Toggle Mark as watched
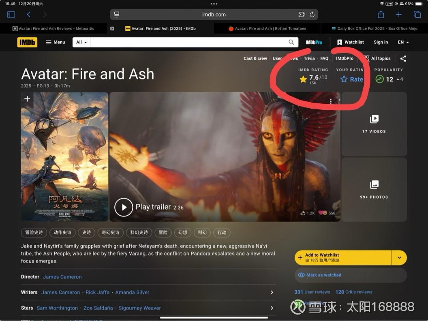Image resolution: width=428 pixels, height=321 pixels. 351,275
